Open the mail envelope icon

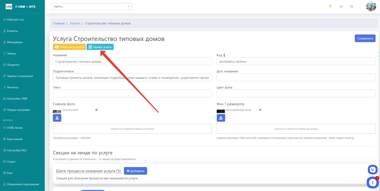click(352, 6)
